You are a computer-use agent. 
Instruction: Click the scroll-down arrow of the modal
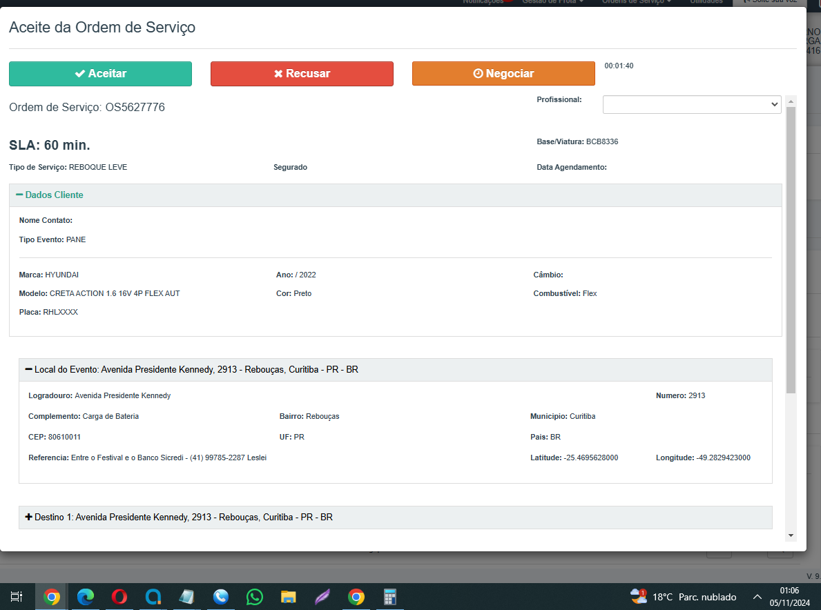click(791, 535)
